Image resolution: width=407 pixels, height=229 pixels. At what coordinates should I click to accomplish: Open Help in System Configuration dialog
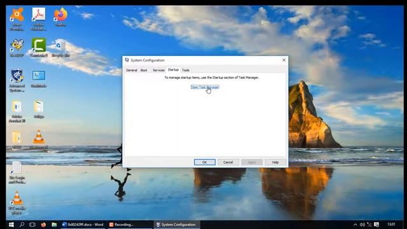[275, 162]
